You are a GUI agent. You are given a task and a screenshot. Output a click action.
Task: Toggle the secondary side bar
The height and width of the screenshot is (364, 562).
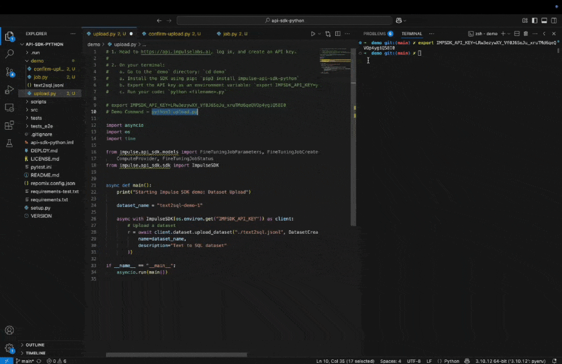click(554, 20)
